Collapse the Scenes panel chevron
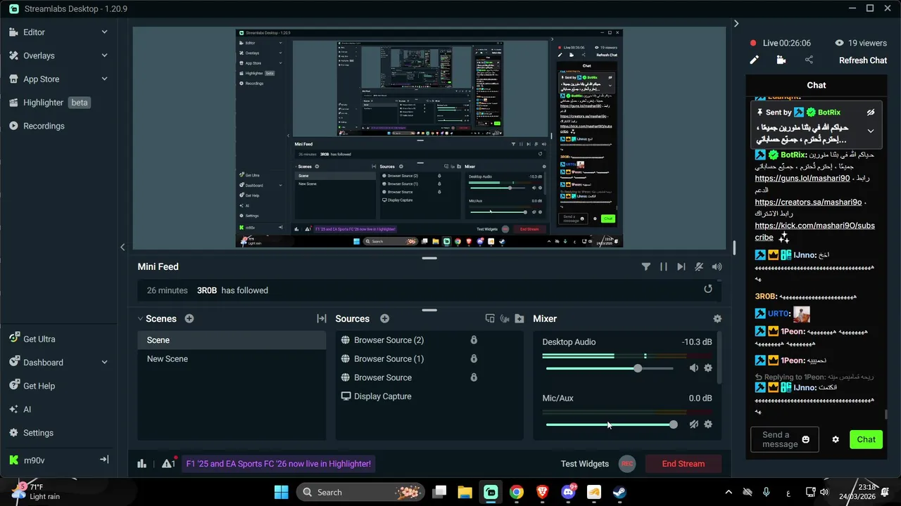Viewport: 901px width, 506px height. (x=140, y=318)
